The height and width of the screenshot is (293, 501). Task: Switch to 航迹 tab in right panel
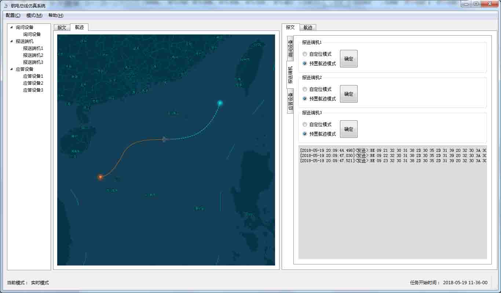[308, 28]
